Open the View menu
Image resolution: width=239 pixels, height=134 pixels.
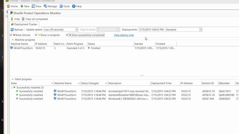coord(37,6)
